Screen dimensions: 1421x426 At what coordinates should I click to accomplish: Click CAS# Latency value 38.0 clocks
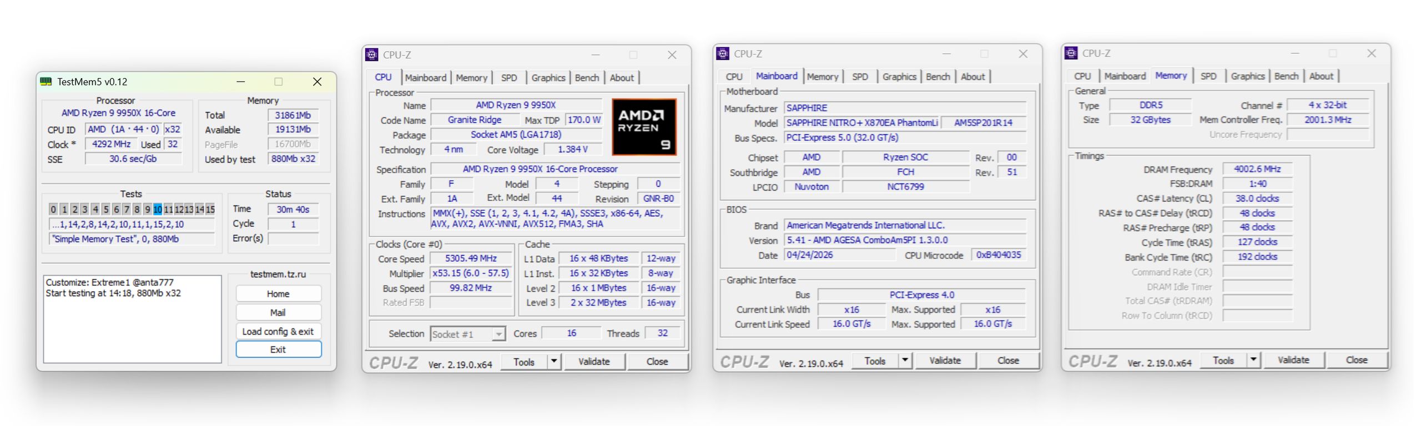pyautogui.click(x=1257, y=199)
